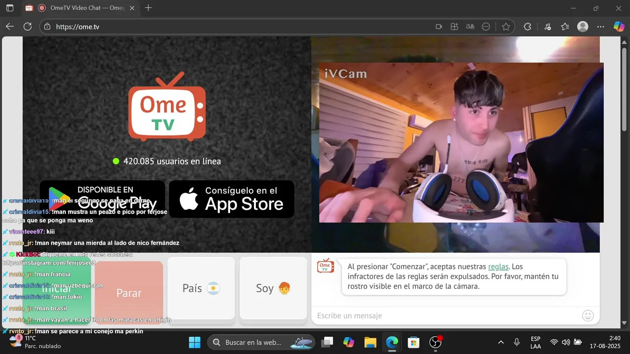Open the browser profile avatar

coord(583,27)
